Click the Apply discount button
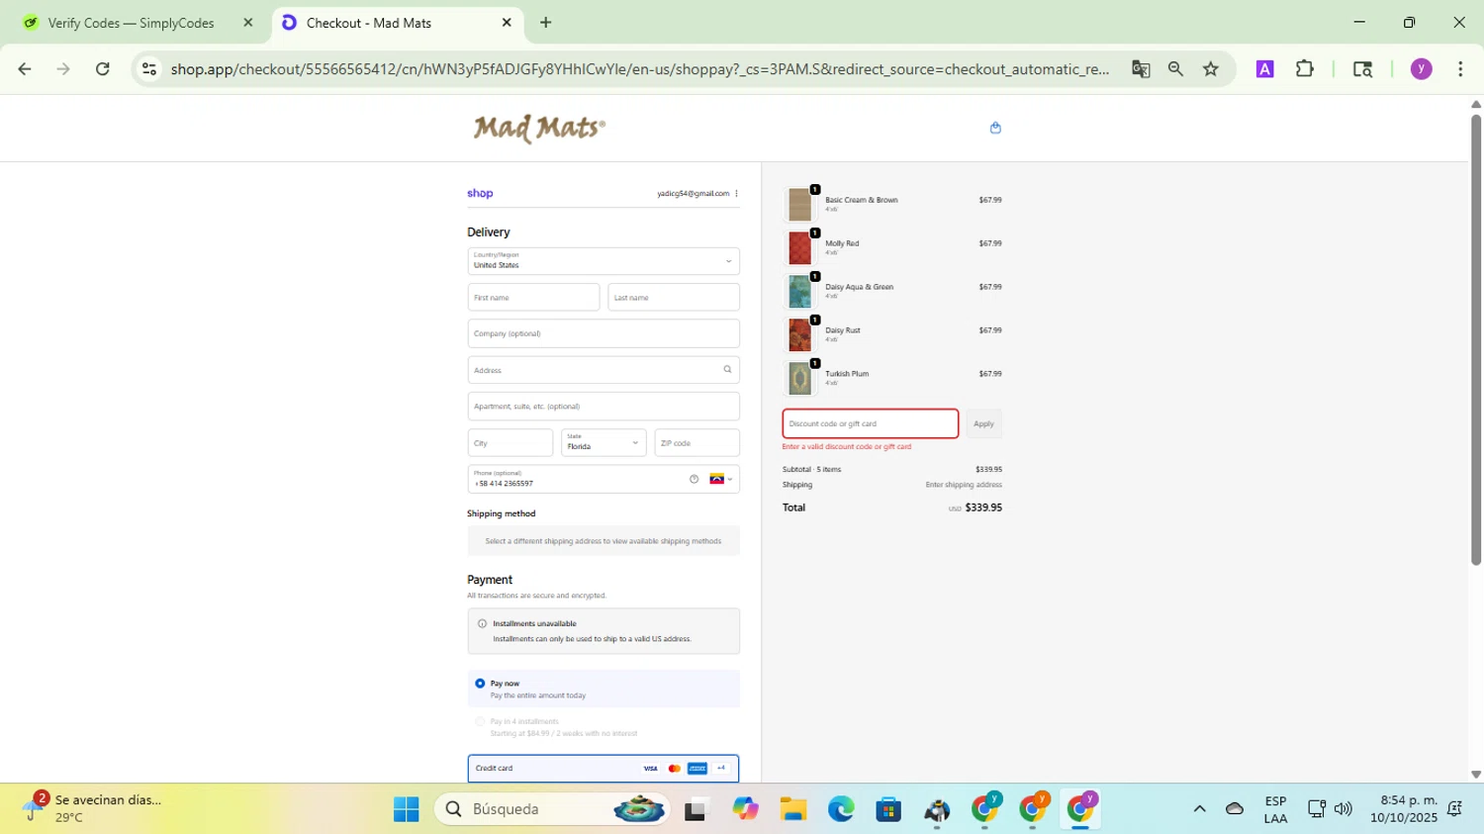The width and height of the screenshot is (1484, 834). tap(983, 423)
